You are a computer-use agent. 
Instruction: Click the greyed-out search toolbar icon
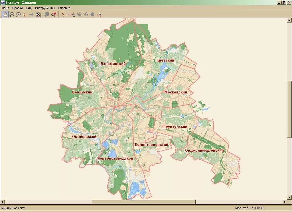(x=47, y=14)
